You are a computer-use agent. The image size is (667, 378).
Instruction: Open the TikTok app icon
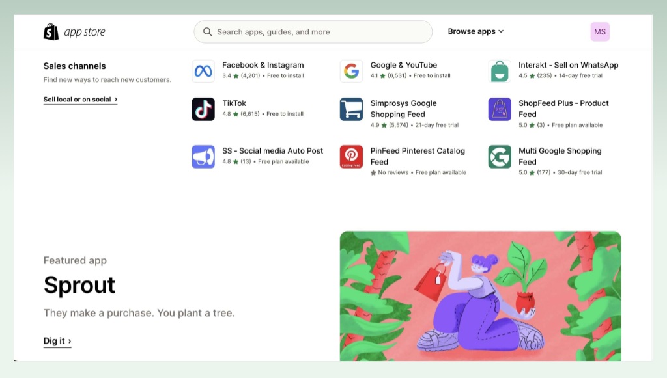(203, 109)
